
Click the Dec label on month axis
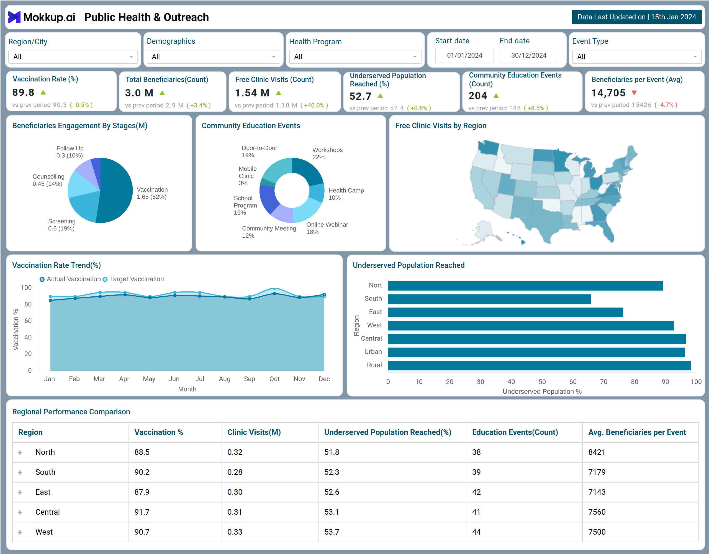coord(324,379)
